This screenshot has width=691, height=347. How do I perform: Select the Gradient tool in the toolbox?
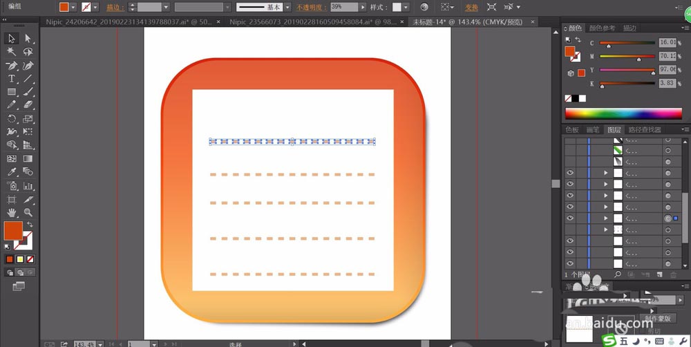28,159
